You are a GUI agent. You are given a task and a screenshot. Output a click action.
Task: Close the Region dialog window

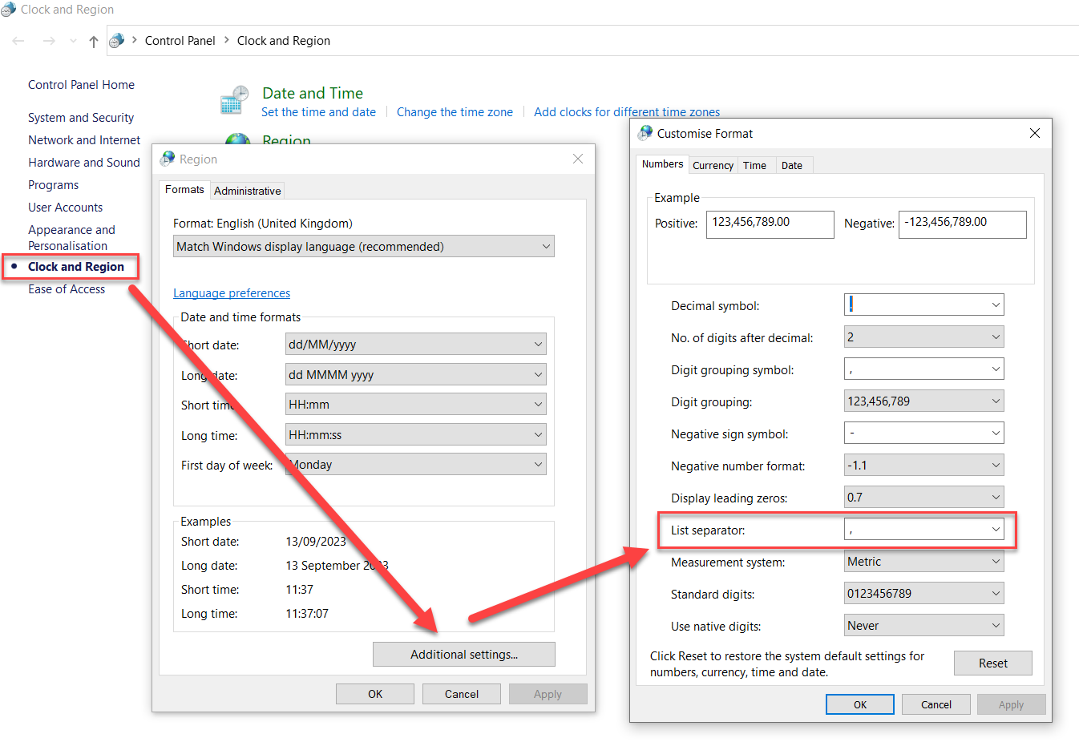pyautogui.click(x=577, y=159)
